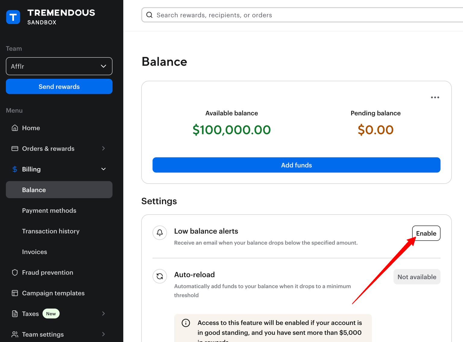Click the Not available auto-reload badge

tap(417, 277)
